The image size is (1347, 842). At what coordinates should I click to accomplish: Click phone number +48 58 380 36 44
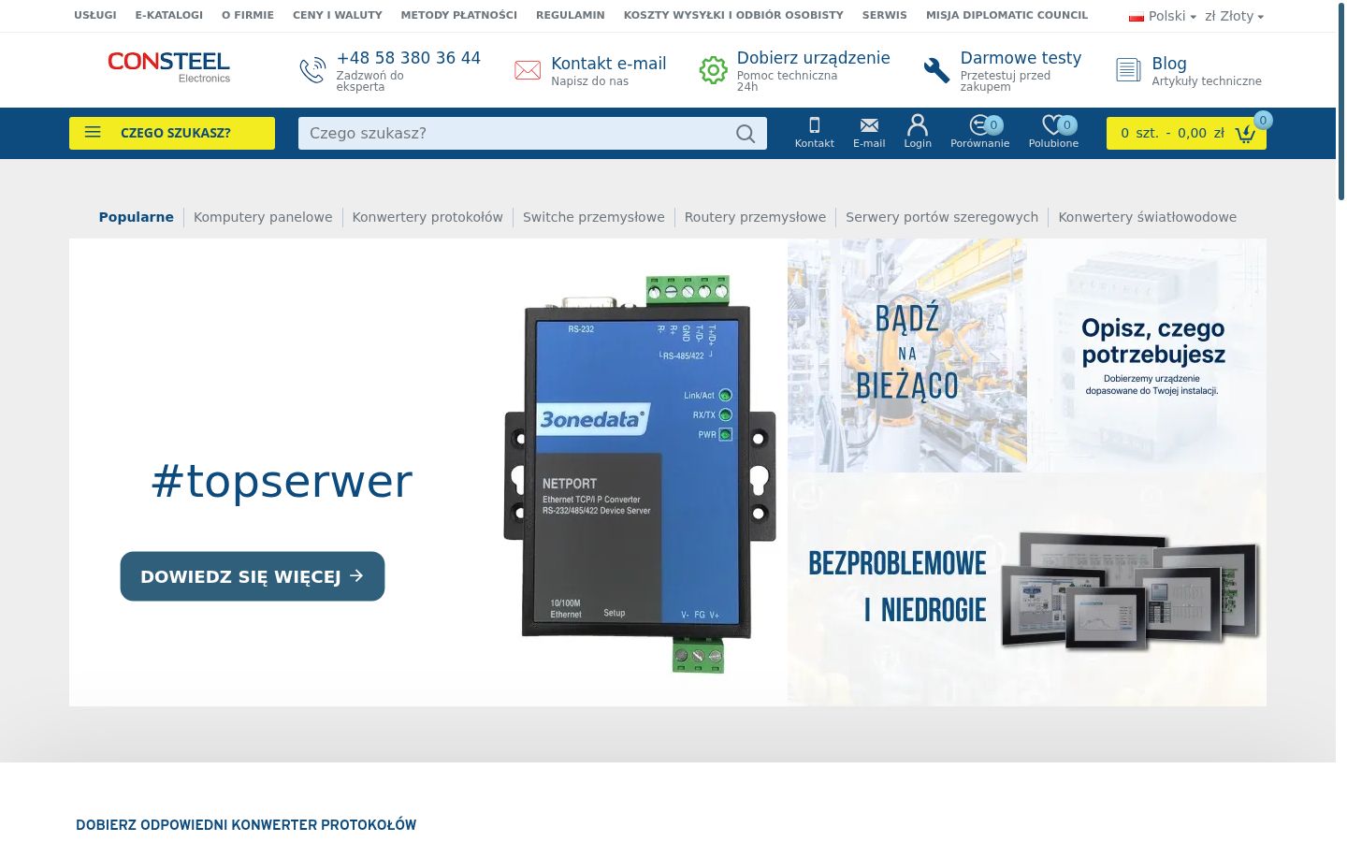409,58
